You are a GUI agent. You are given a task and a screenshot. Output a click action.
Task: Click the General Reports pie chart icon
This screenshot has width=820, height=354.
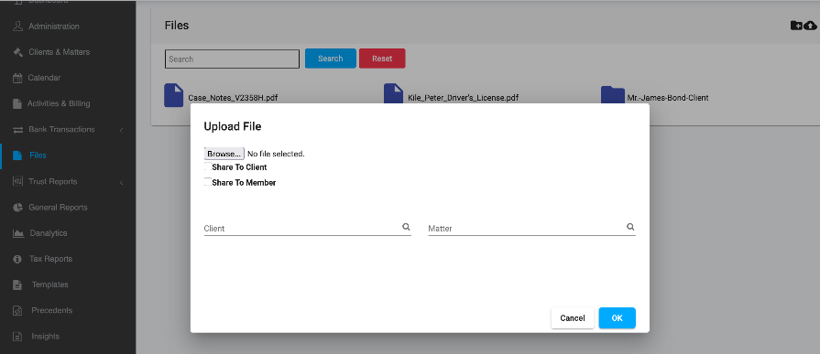click(x=17, y=208)
